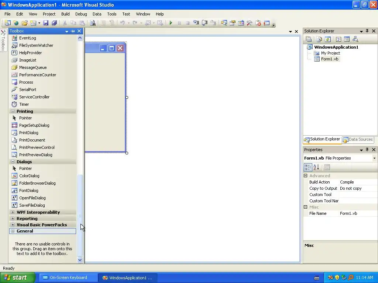Click the Add New Item toolbar icon

pyautogui.click(x=33, y=23)
